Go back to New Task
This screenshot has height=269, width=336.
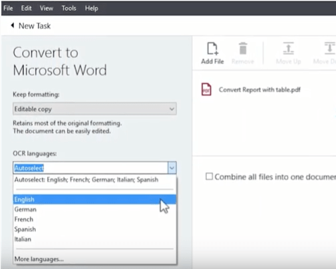coord(35,26)
